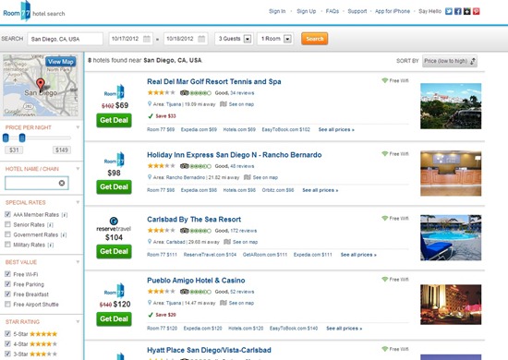Collapse Special Rates section arrow
The width and height of the screenshot is (508, 360).
point(78,202)
